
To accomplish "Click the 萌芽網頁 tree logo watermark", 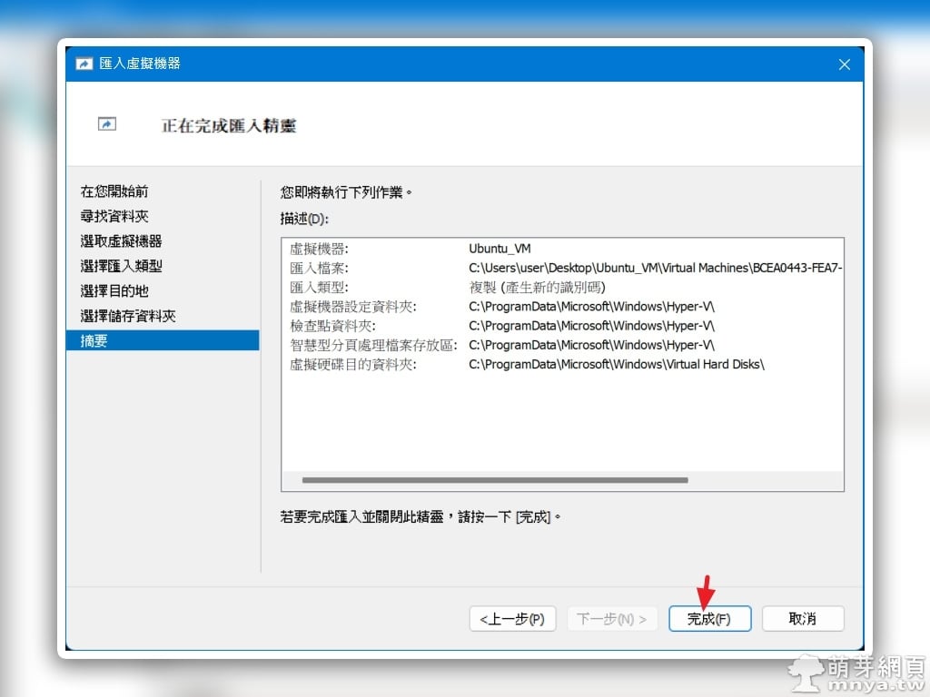I will pos(806,669).
